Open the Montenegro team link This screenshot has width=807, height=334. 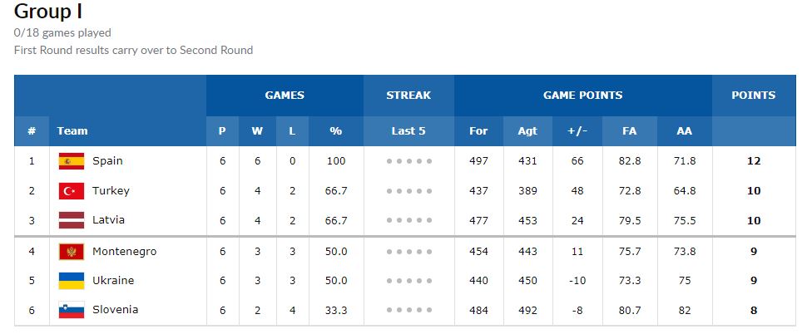tap(124, 252)
